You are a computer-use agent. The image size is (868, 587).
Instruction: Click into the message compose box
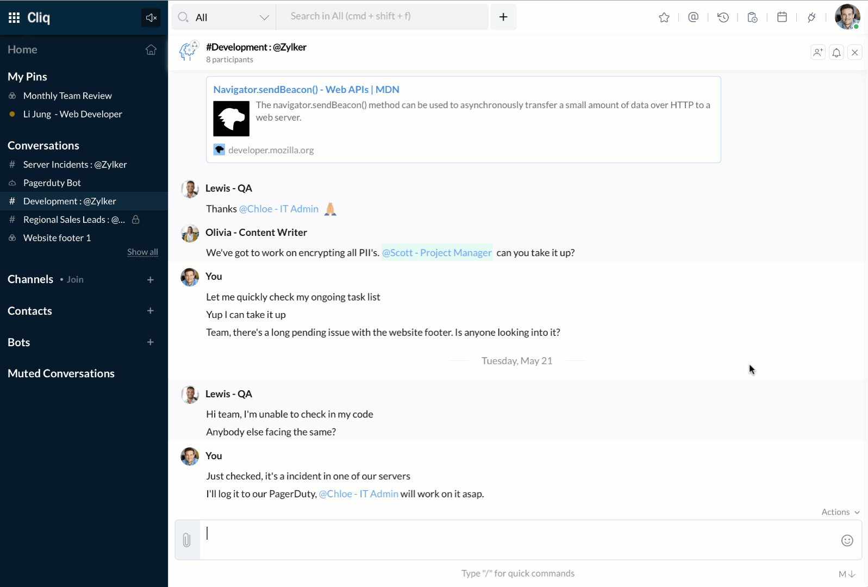click(518, 540)
